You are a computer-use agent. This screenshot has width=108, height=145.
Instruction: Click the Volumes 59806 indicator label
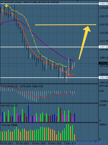9,125
